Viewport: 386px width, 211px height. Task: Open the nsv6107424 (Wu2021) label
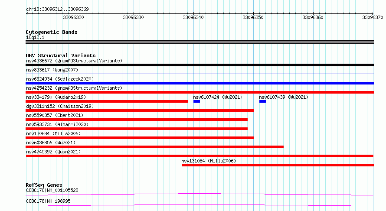[x=218, y=97]
